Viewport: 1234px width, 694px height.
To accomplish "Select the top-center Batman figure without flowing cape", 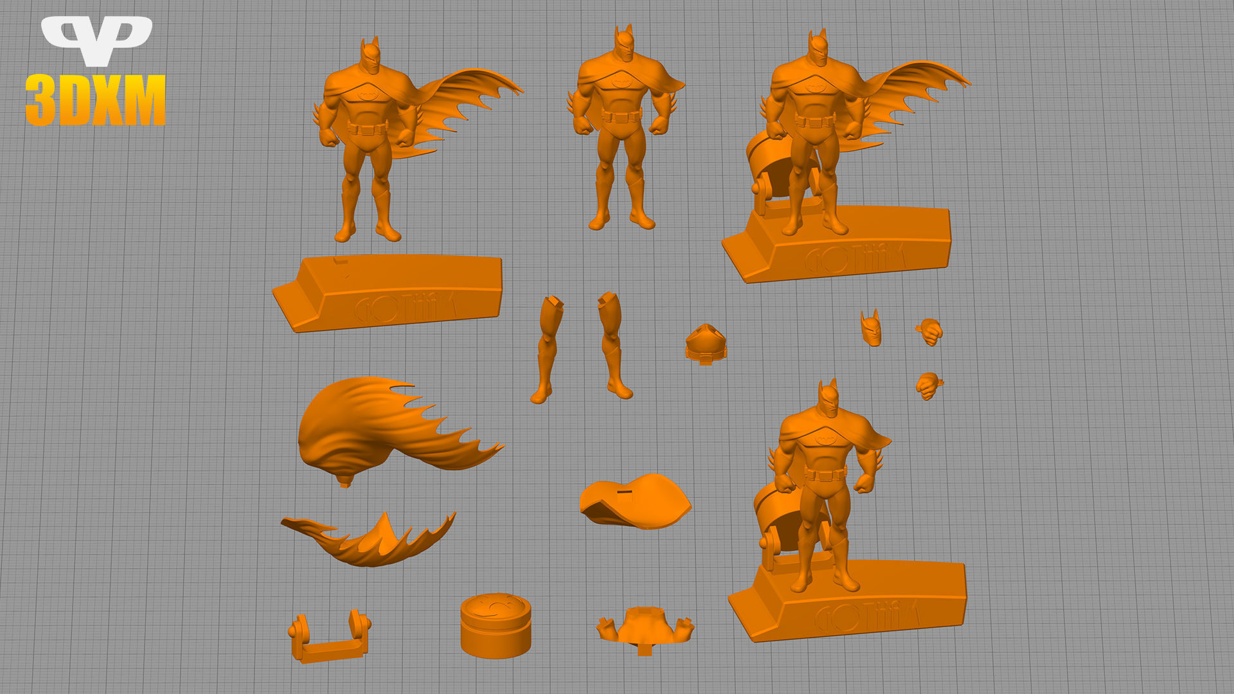I will tap(625, 129).
